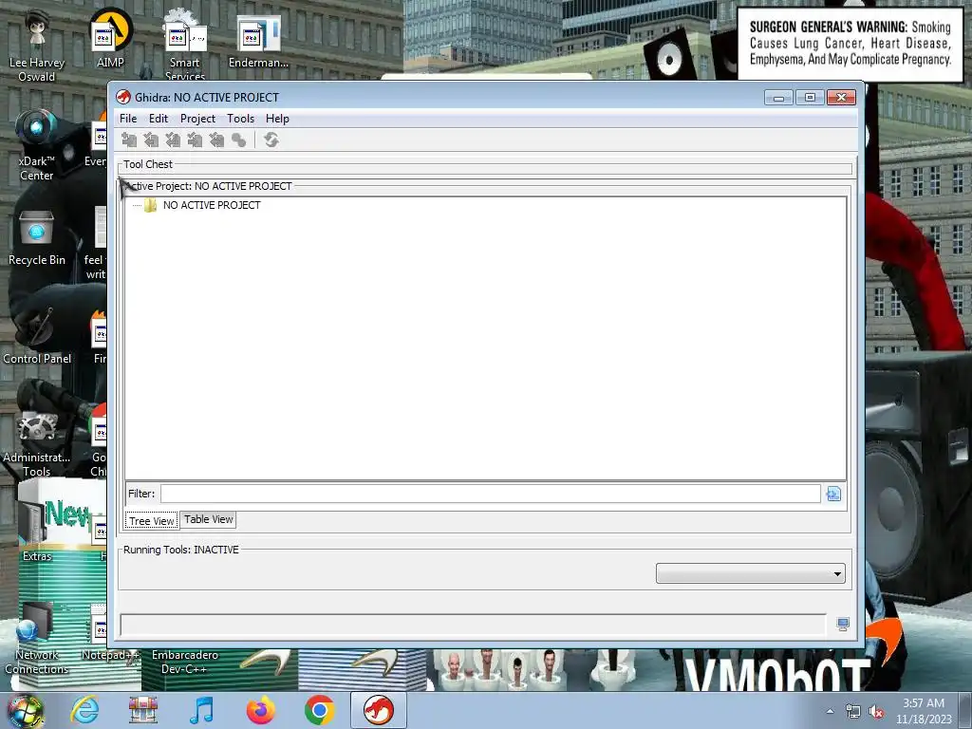Image resolution: width=972 pixels, height=729 pixels.
Task: Open the Tools menu
Action: coord(240,119)
